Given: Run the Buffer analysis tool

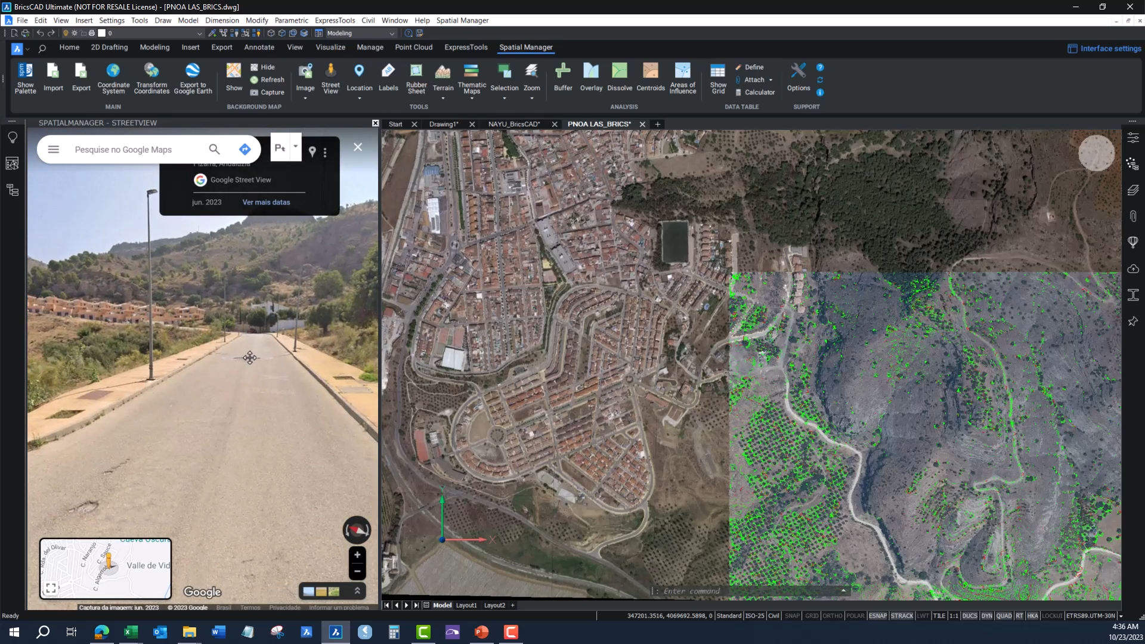Looking at the screenshot, I should pyautogui.click(x=562, y=78).
